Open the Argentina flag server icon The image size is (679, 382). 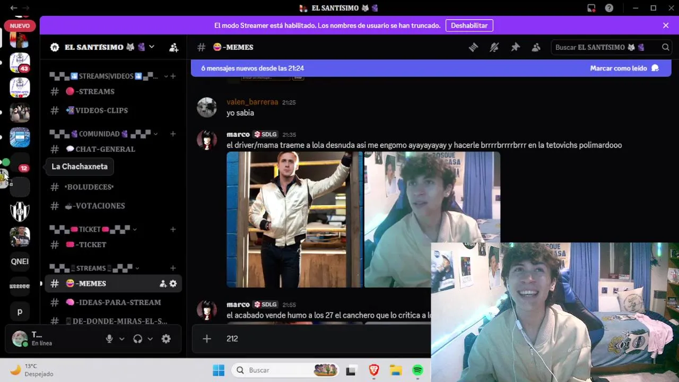point(20,137)
